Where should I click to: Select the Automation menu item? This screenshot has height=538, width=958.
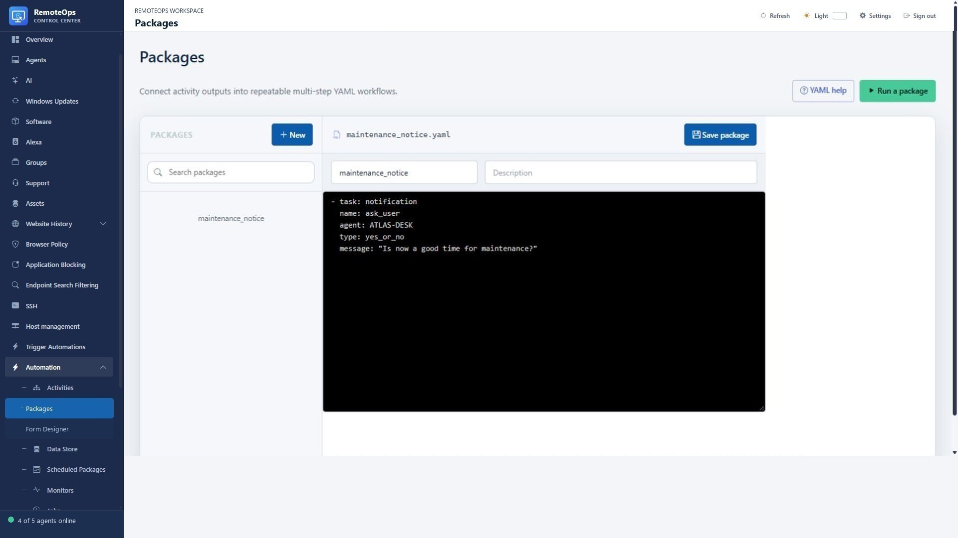[x=59, y=367]
